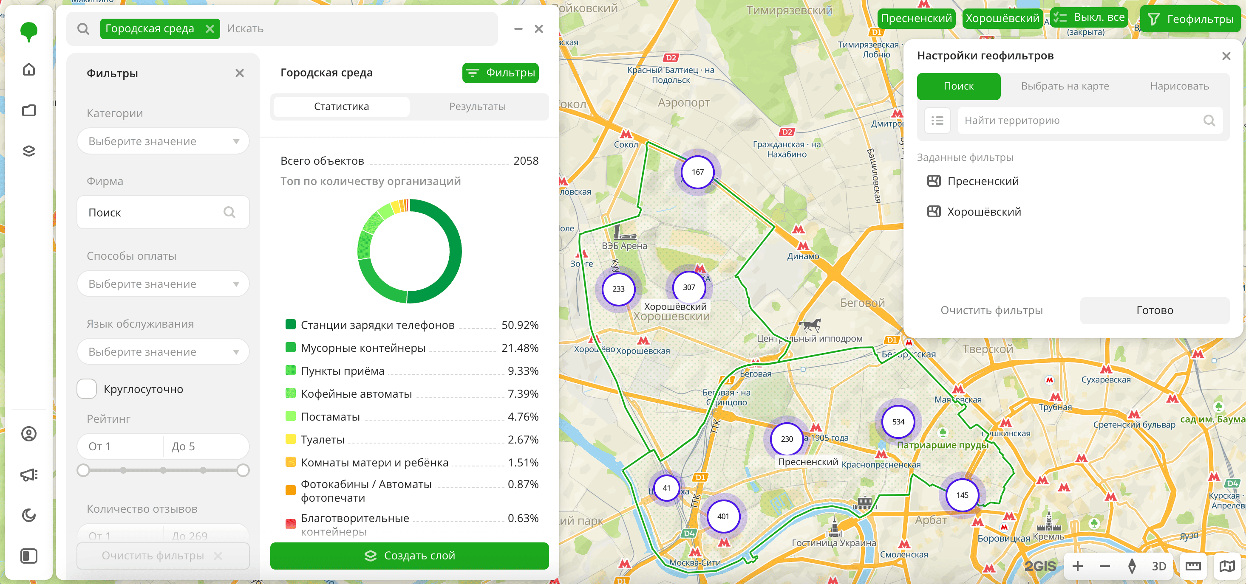Open the Способы оплаты dropdown
Image resolution: width=1246 pixels, height=584 pixels.
click(163, 284)
